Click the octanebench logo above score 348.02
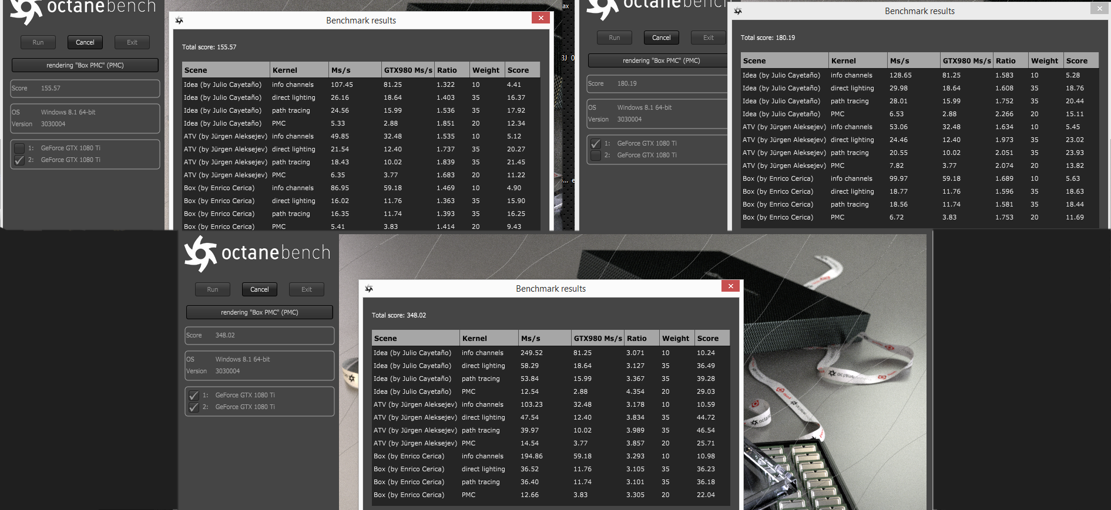Viewport: 1111px width, 510px height. pos(257,253)
